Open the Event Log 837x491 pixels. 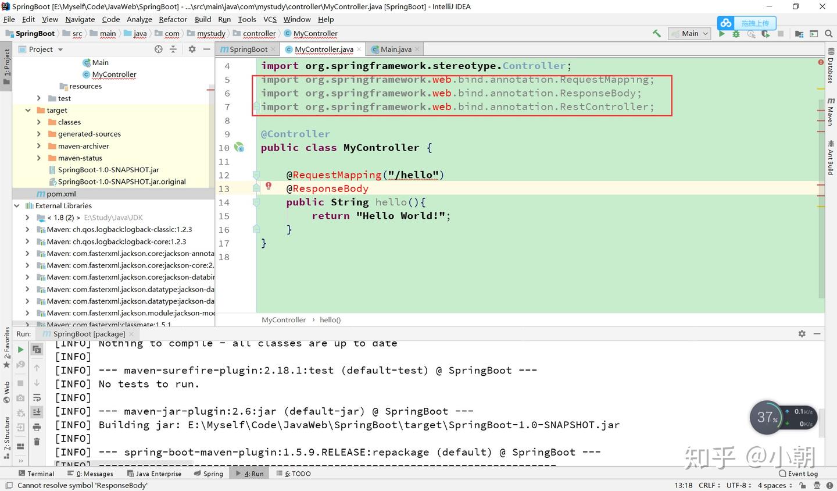(x=799, y=474)
